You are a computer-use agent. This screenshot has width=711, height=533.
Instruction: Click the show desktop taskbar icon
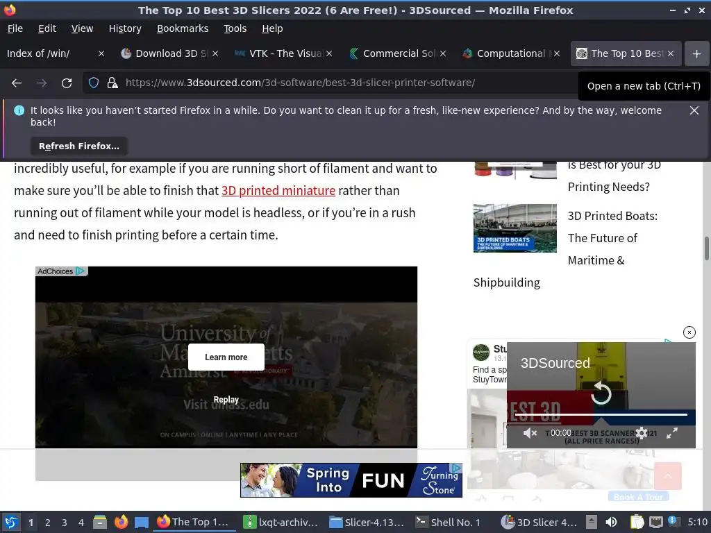pos(142,522)
